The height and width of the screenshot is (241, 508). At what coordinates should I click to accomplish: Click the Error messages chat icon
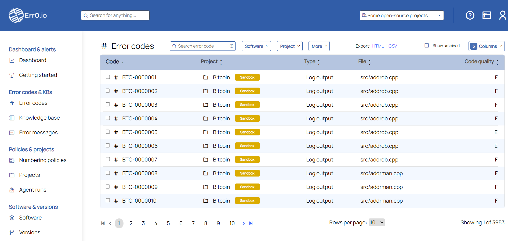12,133
